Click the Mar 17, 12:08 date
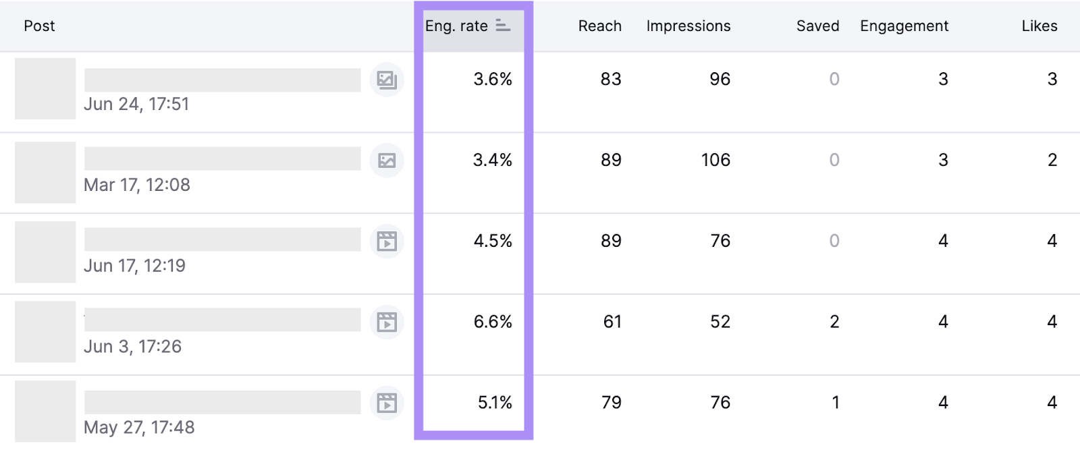Screen dimensions: 1080x454 point(136,185)
